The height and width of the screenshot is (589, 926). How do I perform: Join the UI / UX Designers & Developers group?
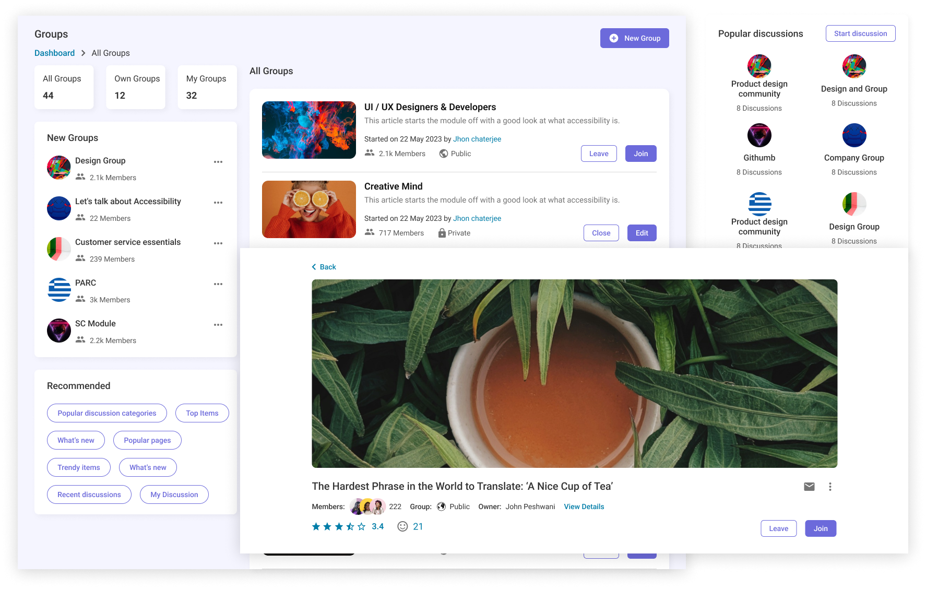[641, 154]
